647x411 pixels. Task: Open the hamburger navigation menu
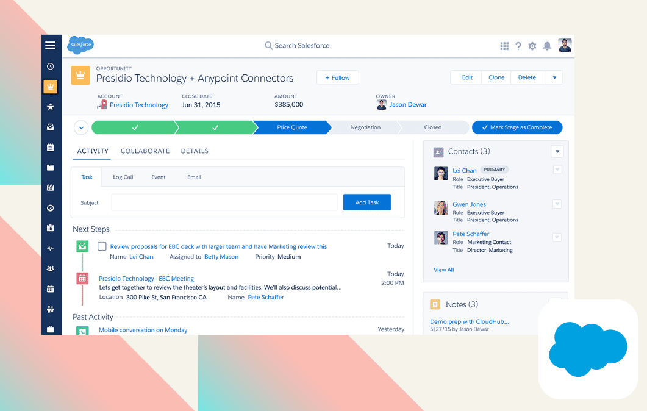[x=51, y=45]
